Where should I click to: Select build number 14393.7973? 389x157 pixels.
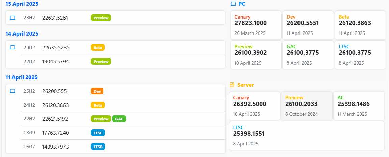56,147
